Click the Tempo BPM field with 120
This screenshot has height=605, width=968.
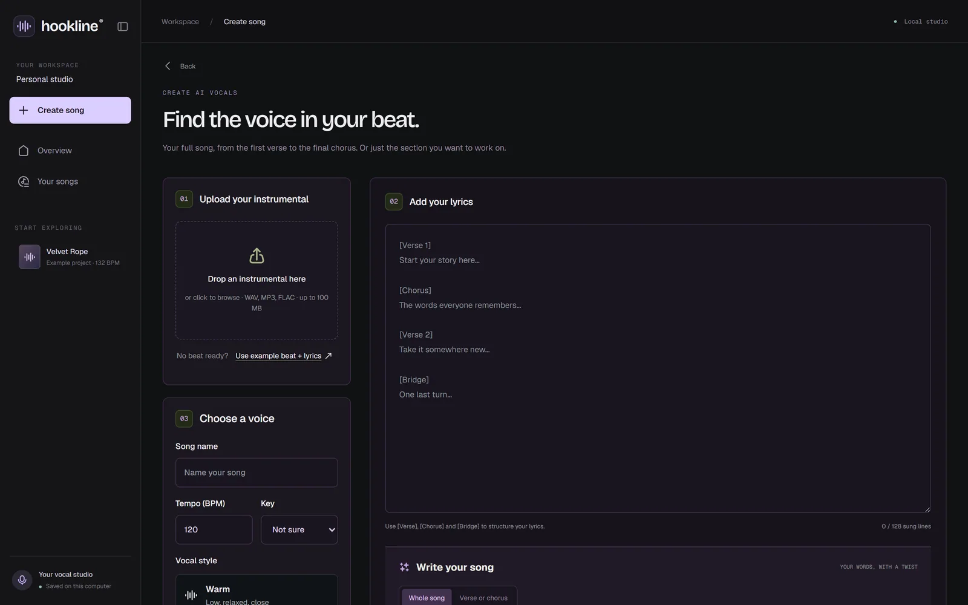click(214, 529)
